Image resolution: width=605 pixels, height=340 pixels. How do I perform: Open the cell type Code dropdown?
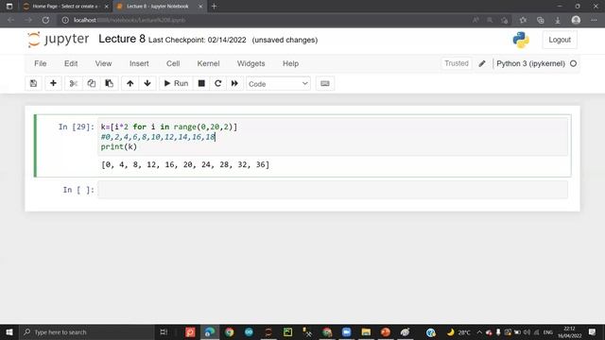click(x=278, y=84)
